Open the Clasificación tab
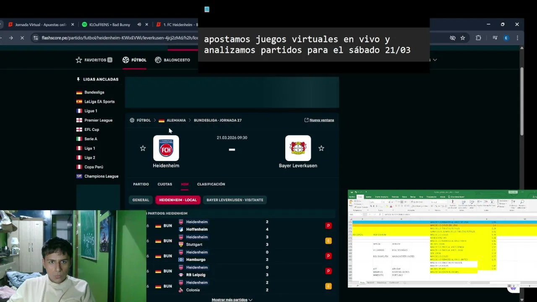 tap(211, 184)
